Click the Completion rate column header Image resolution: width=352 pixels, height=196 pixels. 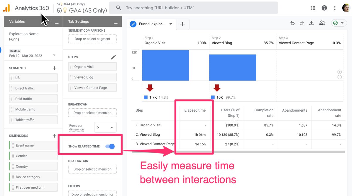click(x=264, y=113)
